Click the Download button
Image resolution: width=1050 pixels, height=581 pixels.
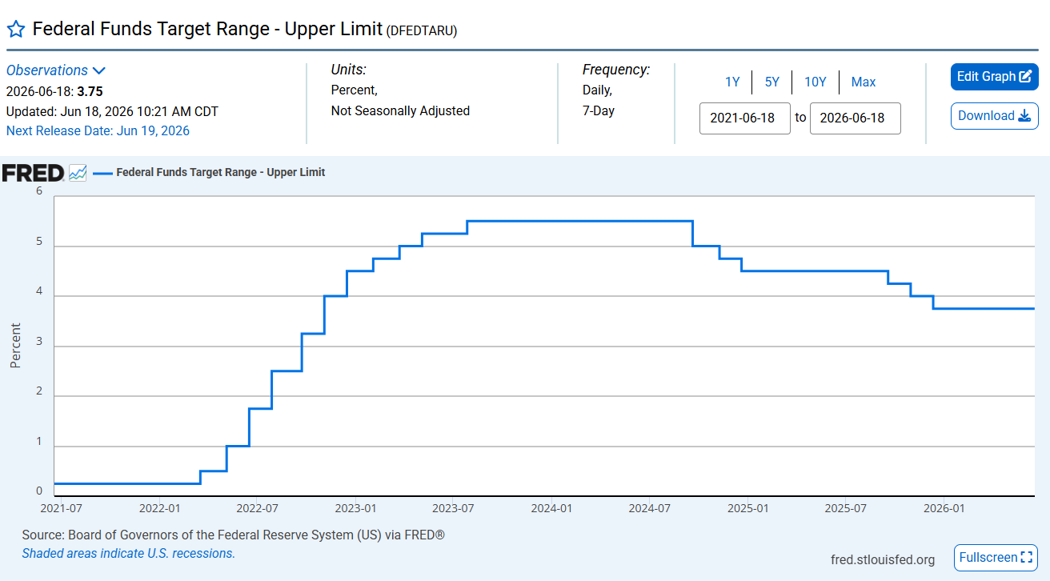pyautogui.click(x=995, y=116)
